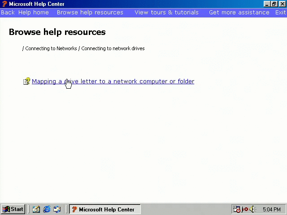This screenshot has height=215, width=287.
Task: Click the help topic icon beside Mapping link
Action: [26, 81]
